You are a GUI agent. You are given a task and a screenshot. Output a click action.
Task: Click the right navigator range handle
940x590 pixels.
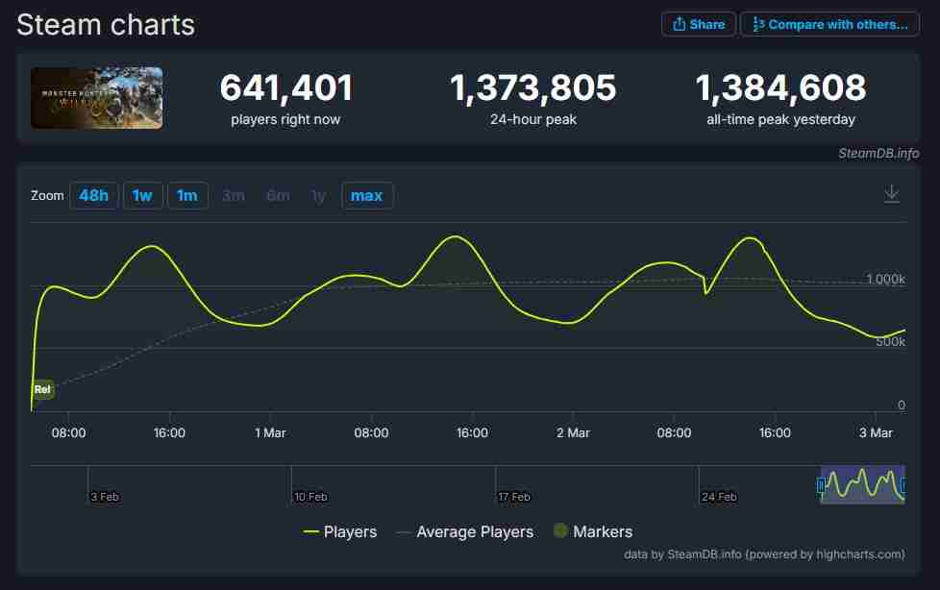(903, 485)
